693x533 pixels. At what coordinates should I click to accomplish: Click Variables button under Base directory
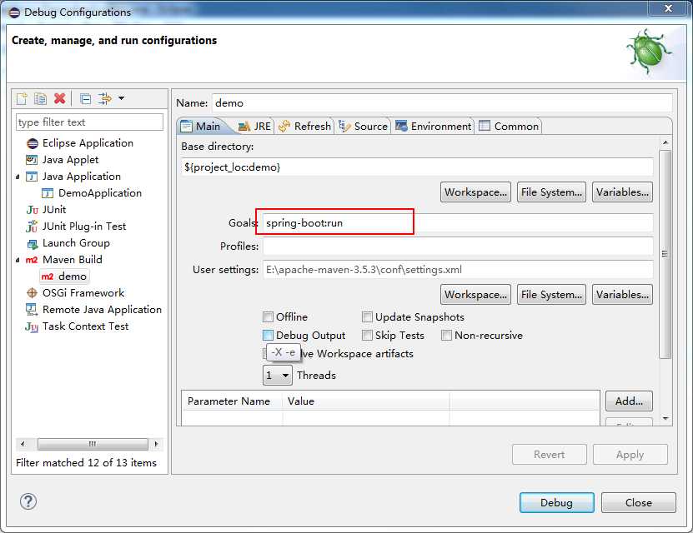(622, 192)
